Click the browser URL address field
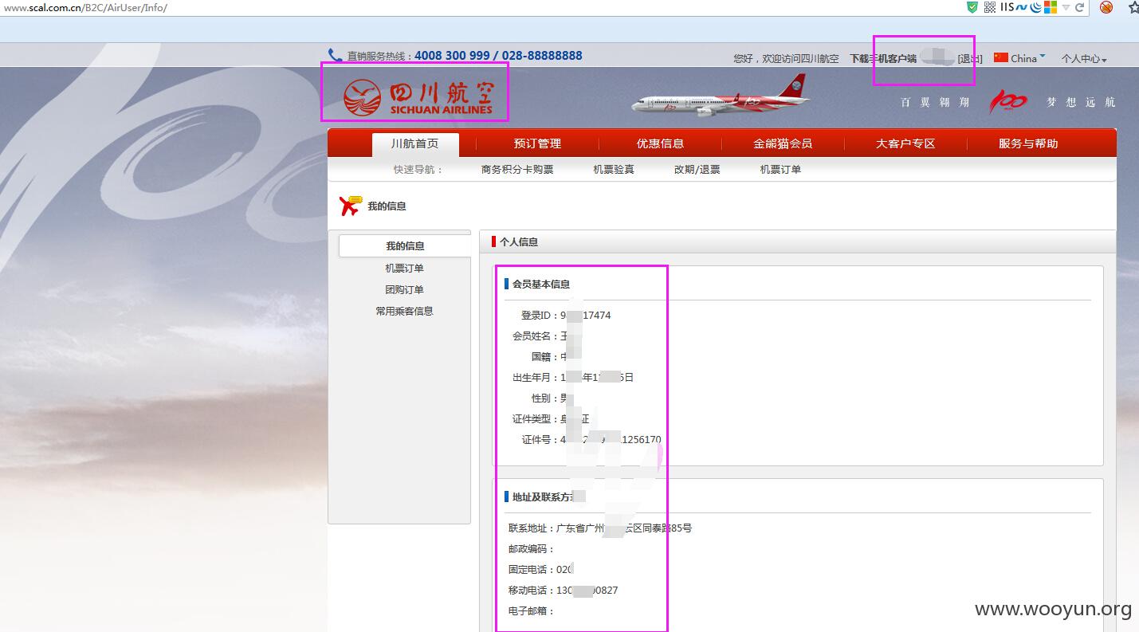Image resolution: width=1139 pixels, height=632 pixels. pos(478,7)
